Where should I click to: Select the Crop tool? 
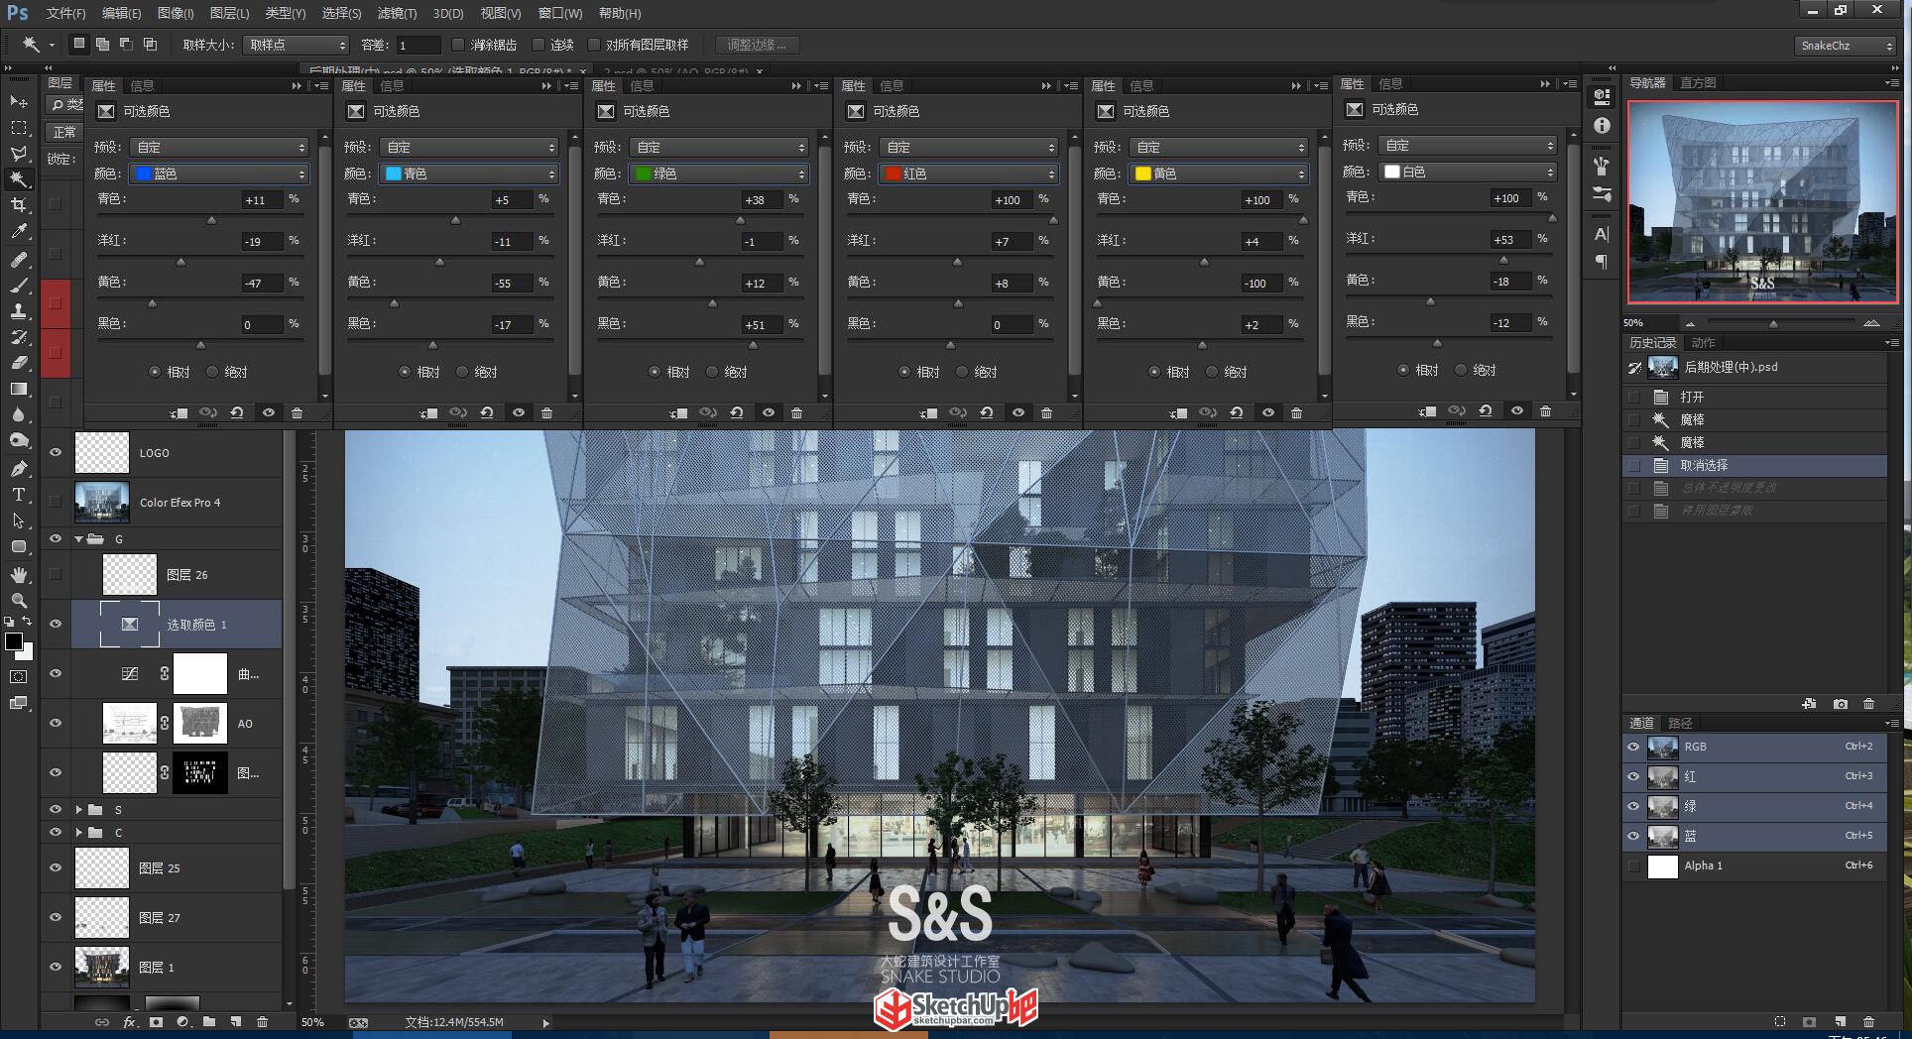[x=19, y=205]
